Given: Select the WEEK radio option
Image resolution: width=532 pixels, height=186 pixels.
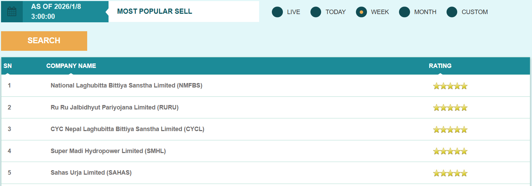Looking at the screenshot, I should point(361,12).
